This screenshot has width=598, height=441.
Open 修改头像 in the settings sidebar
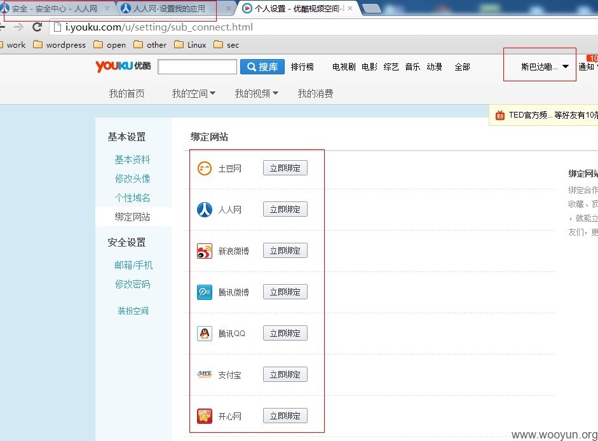point(132,179)
